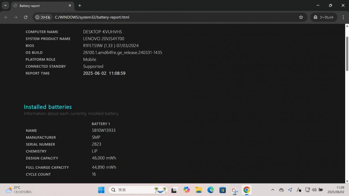Switch to Chrome on taskbar
349x196 pixels.
click(x=247, y=190)
